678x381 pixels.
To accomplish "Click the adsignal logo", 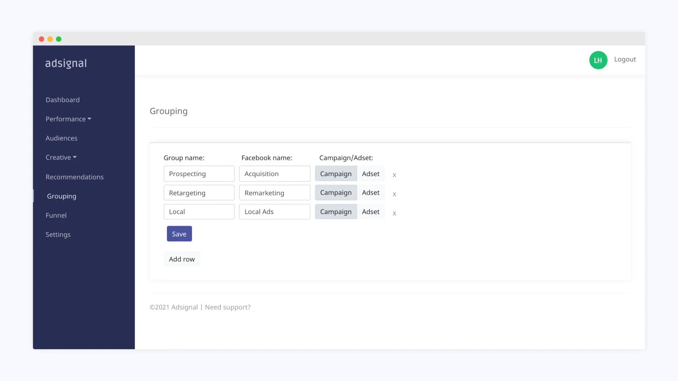I will 66,63.
